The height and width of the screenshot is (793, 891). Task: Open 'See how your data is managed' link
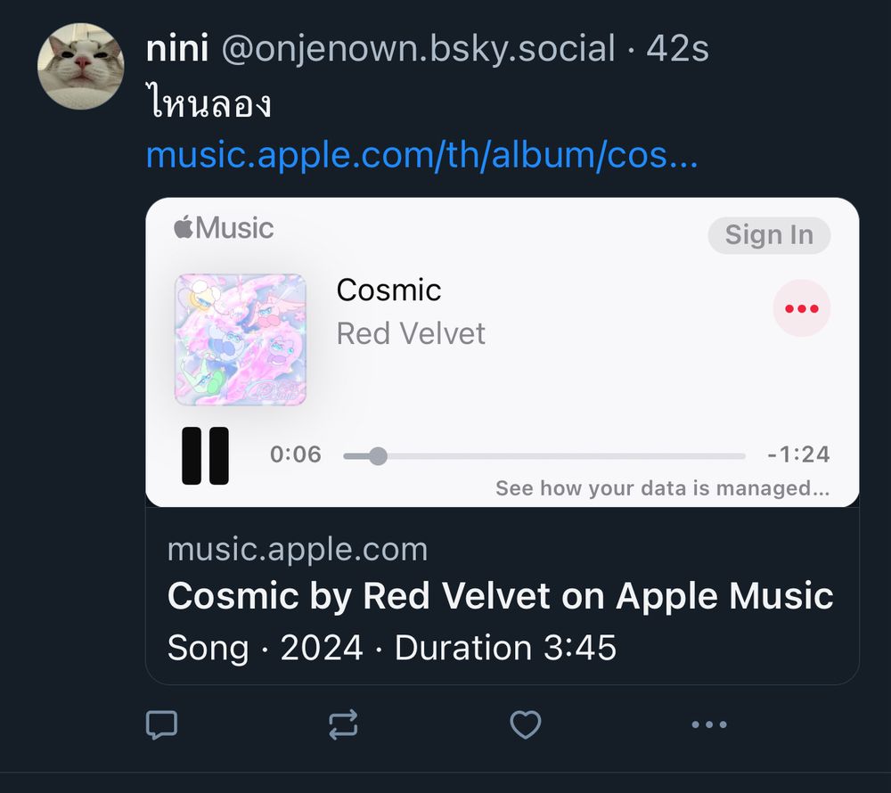(662, 488)
